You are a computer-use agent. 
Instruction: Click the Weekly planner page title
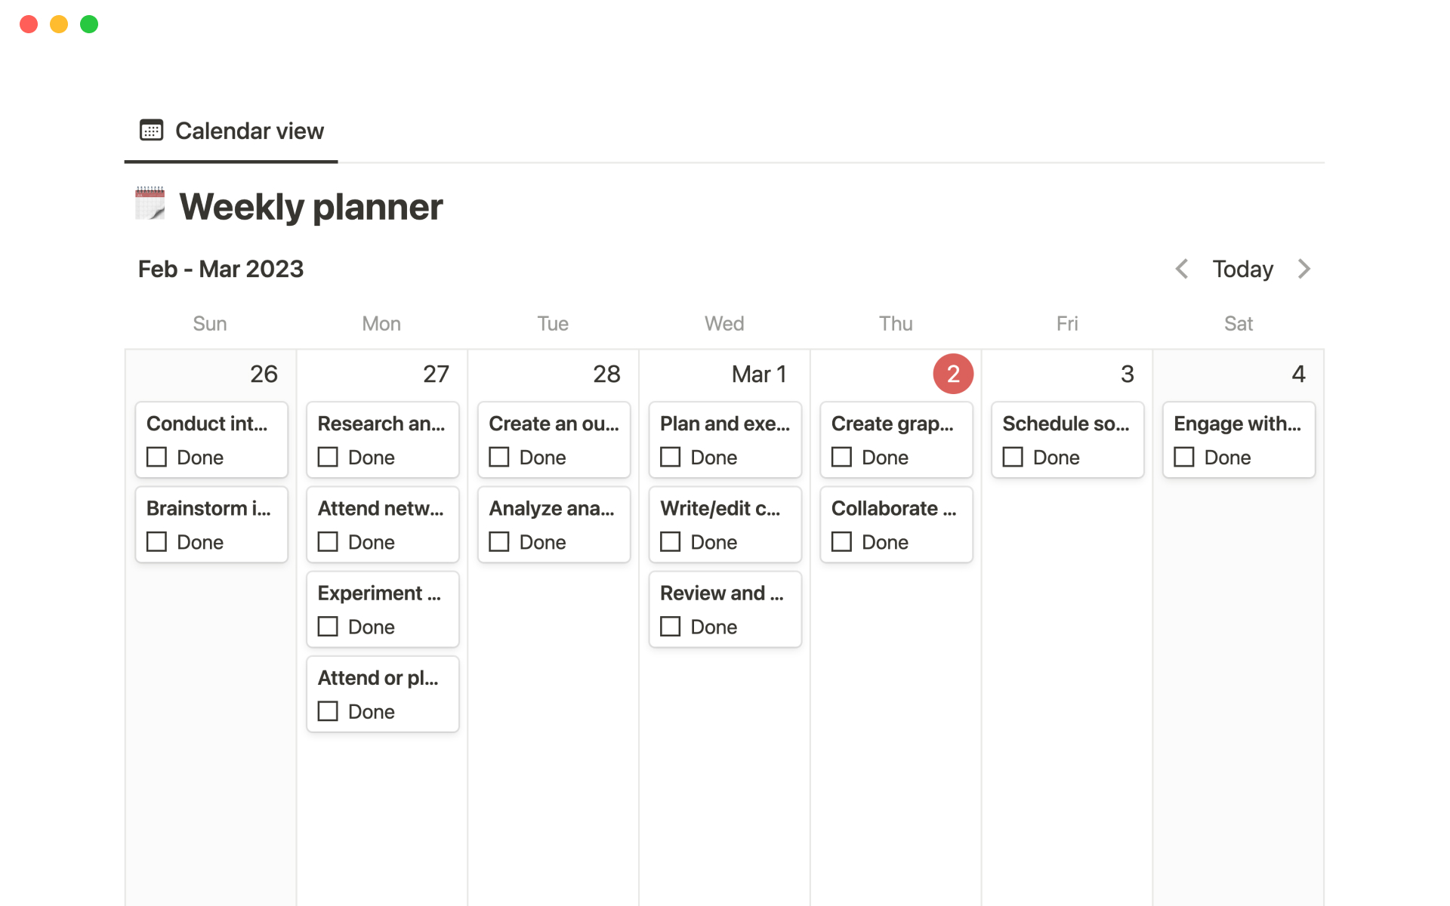point(310,207)
